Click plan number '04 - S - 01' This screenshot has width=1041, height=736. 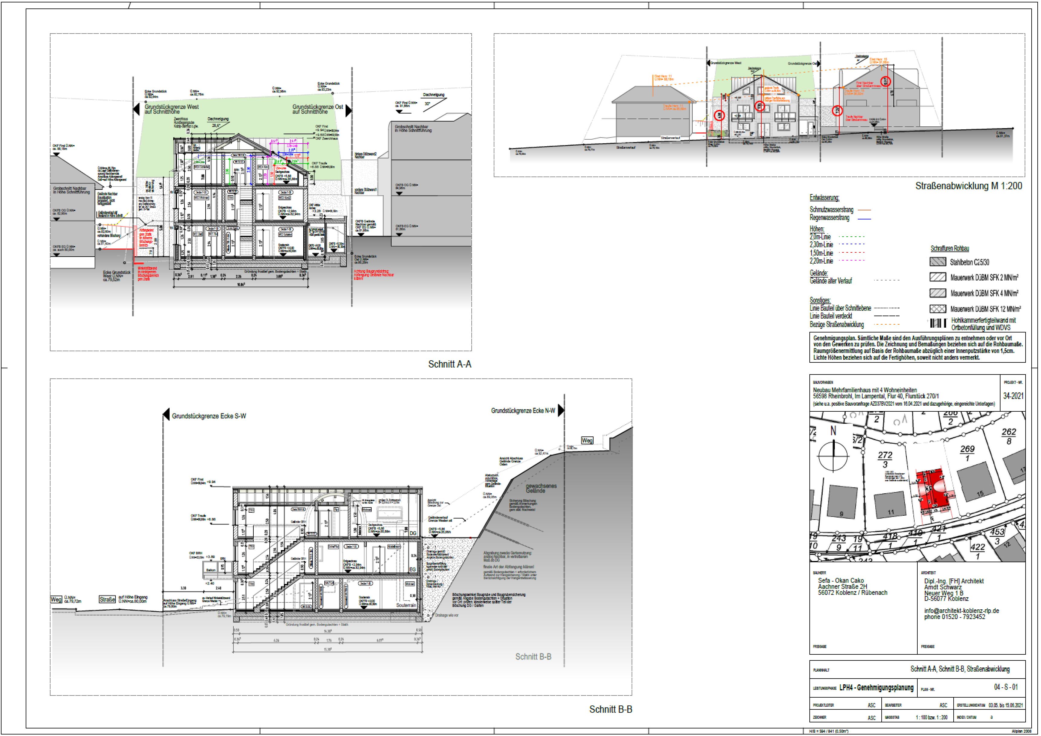pyautogui.click(x=1006, y=687)
